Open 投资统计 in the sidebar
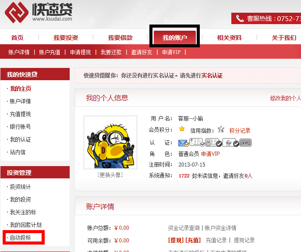This screenshot has height=252, width=301. (20, 187)
